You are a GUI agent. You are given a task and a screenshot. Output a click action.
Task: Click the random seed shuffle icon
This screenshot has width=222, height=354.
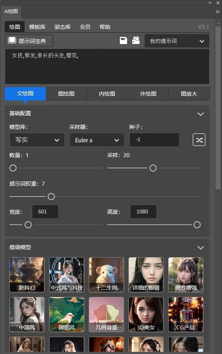point(199,140)
